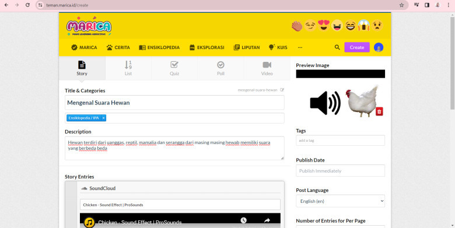Bookmark this page with the star icon
Viewport: 455px width, 228px height.
(401, 5)
